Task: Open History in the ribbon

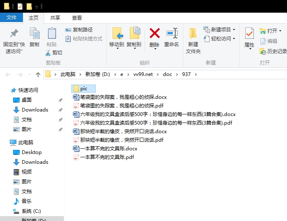Action: (x=273, y=51)
